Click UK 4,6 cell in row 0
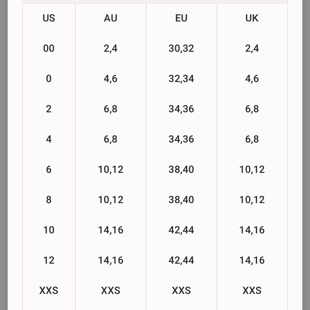 (252, 79)
